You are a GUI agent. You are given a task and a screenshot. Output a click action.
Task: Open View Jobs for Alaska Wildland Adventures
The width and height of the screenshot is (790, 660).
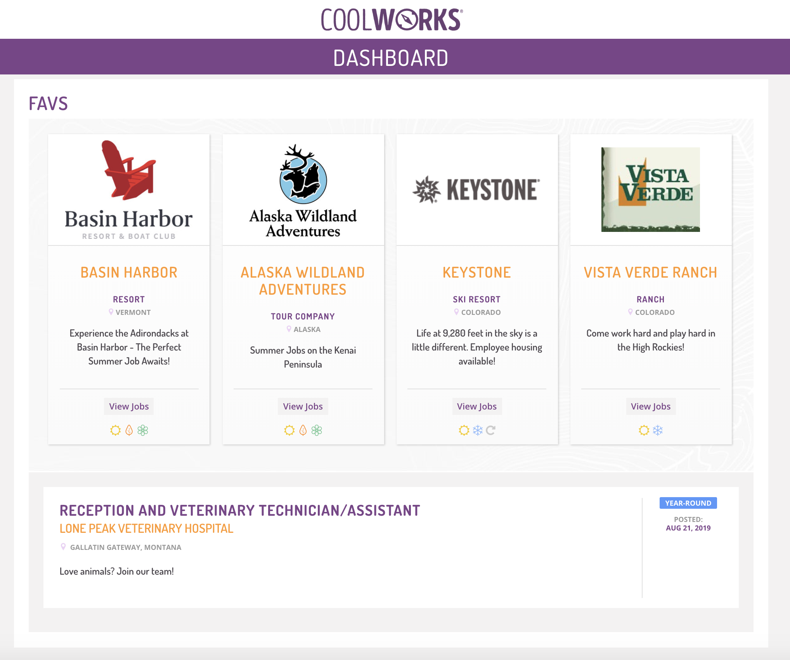(303, 406)
